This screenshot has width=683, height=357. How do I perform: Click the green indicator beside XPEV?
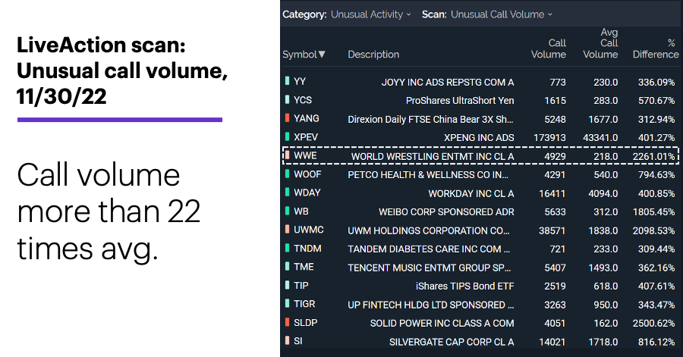coord(287,136)
